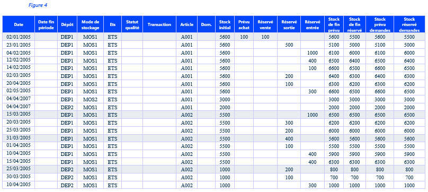Select the 02/01/2005 date cell
This screenshot has height=192, width=428.
click(19, 37)
